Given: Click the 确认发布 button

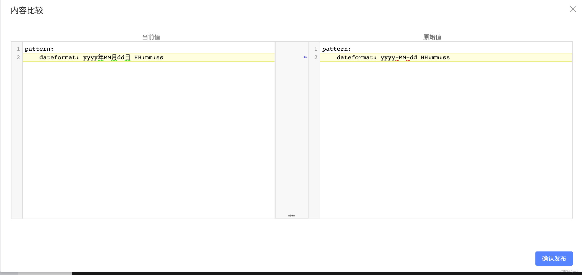Looking at the screenshot, I should tap(554, 259).
